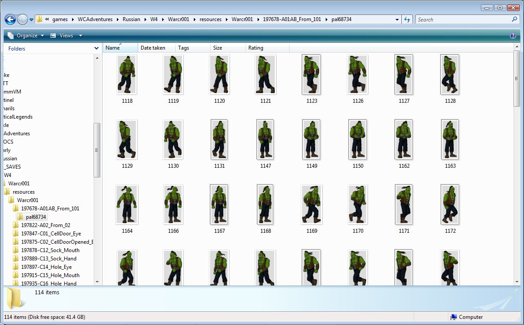
Task: Open 197889-C13_Sock_Hand folder in tree
Action: [x=49, y=259]
